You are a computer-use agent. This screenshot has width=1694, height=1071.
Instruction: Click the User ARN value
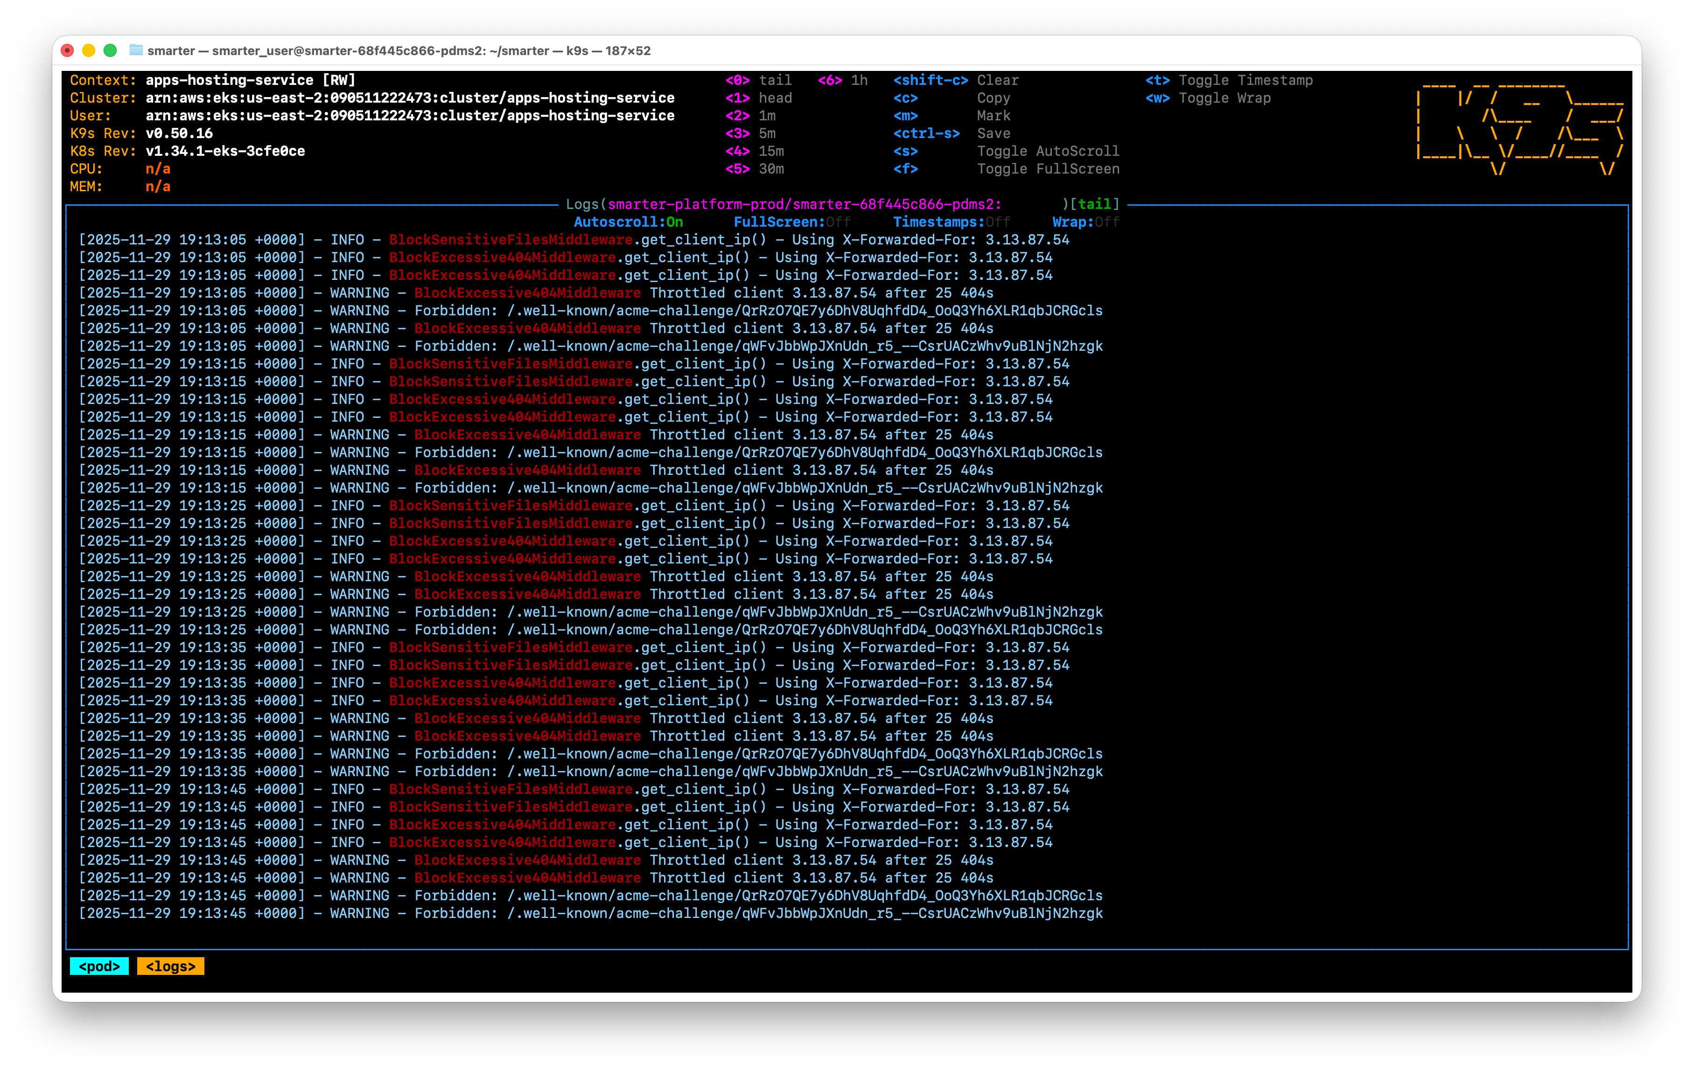tap(410, 116)
